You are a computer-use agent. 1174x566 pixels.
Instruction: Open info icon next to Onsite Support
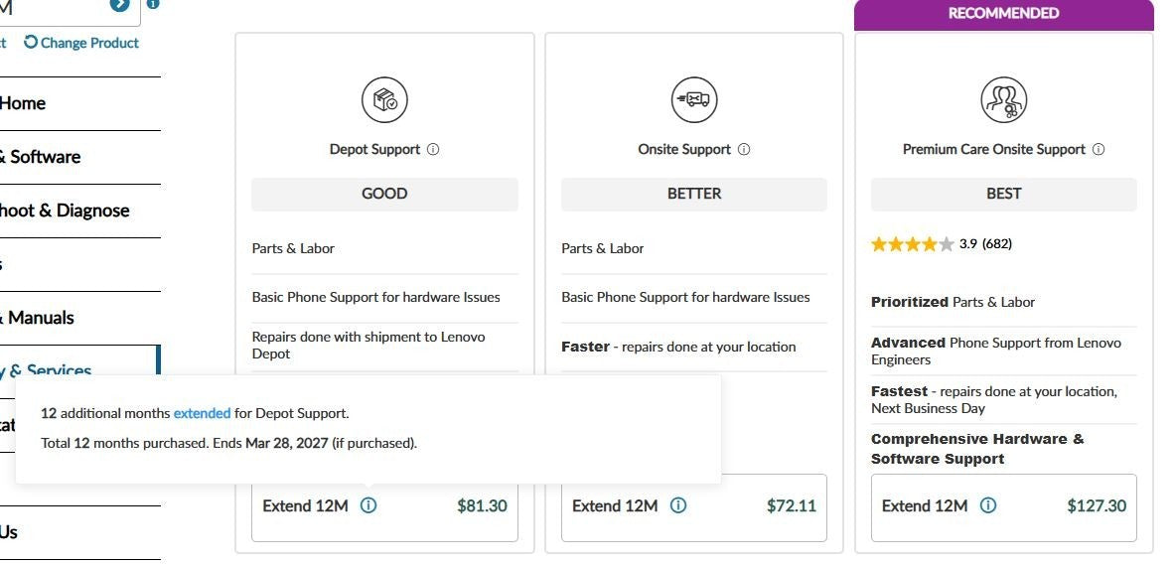coord(744,149)
